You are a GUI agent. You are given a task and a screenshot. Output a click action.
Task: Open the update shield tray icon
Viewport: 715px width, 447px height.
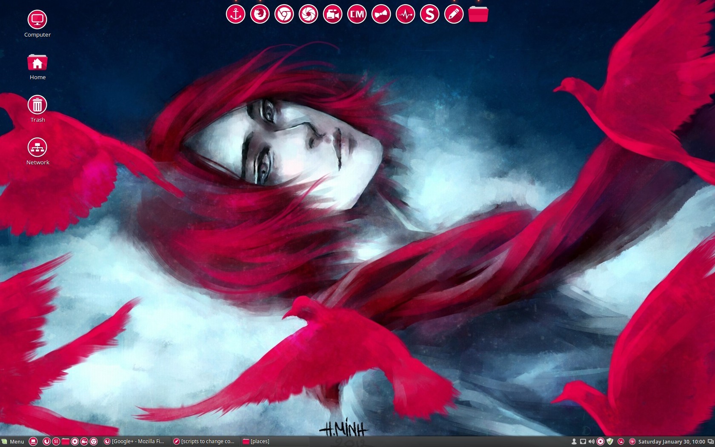610,441
